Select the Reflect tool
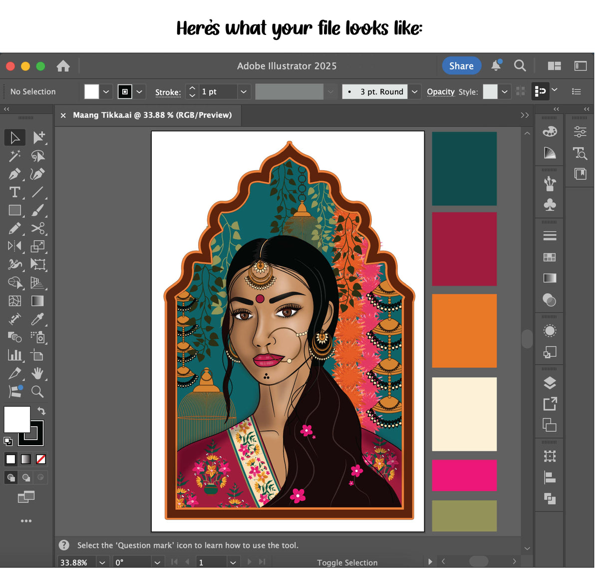This screenshot has width=599, height=570. (x=15, y=246)
